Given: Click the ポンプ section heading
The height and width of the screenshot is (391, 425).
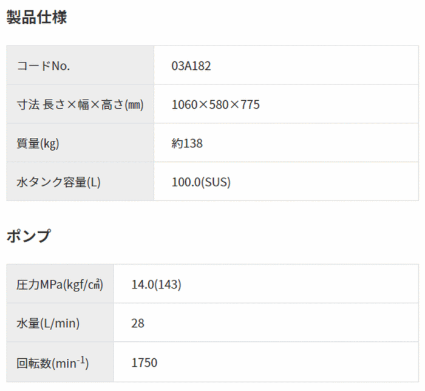Looking at the screenshot, I should tap(29, 236).
